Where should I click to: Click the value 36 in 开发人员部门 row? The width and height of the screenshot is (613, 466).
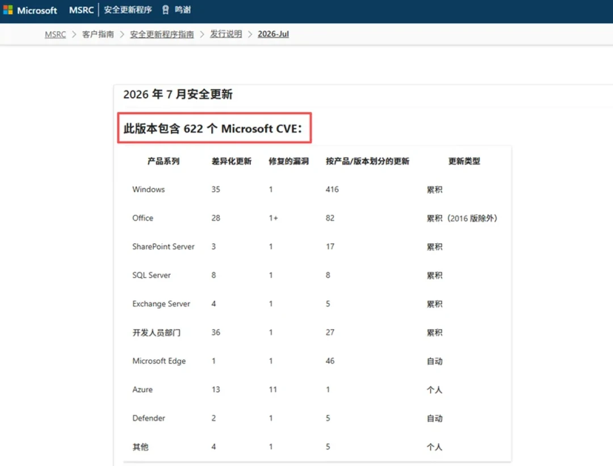pos(216,332)
